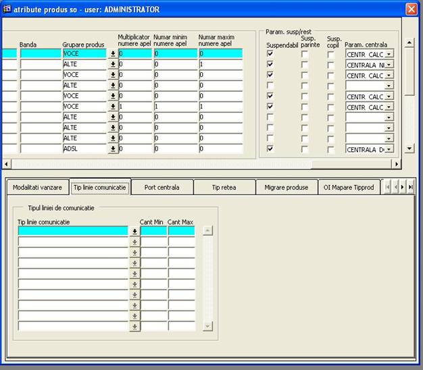
Task: Enable Susp. parinte checkbox in the first row
Action: [304, 53]
